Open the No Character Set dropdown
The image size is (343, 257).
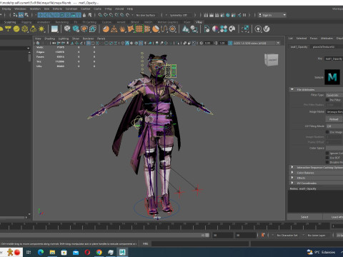pos(287,235)
